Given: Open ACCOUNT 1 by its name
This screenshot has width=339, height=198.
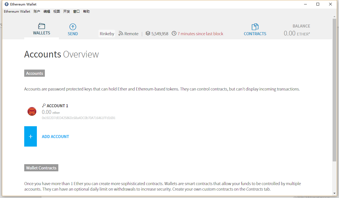Looking at the screenshot, I should point(57,106).
